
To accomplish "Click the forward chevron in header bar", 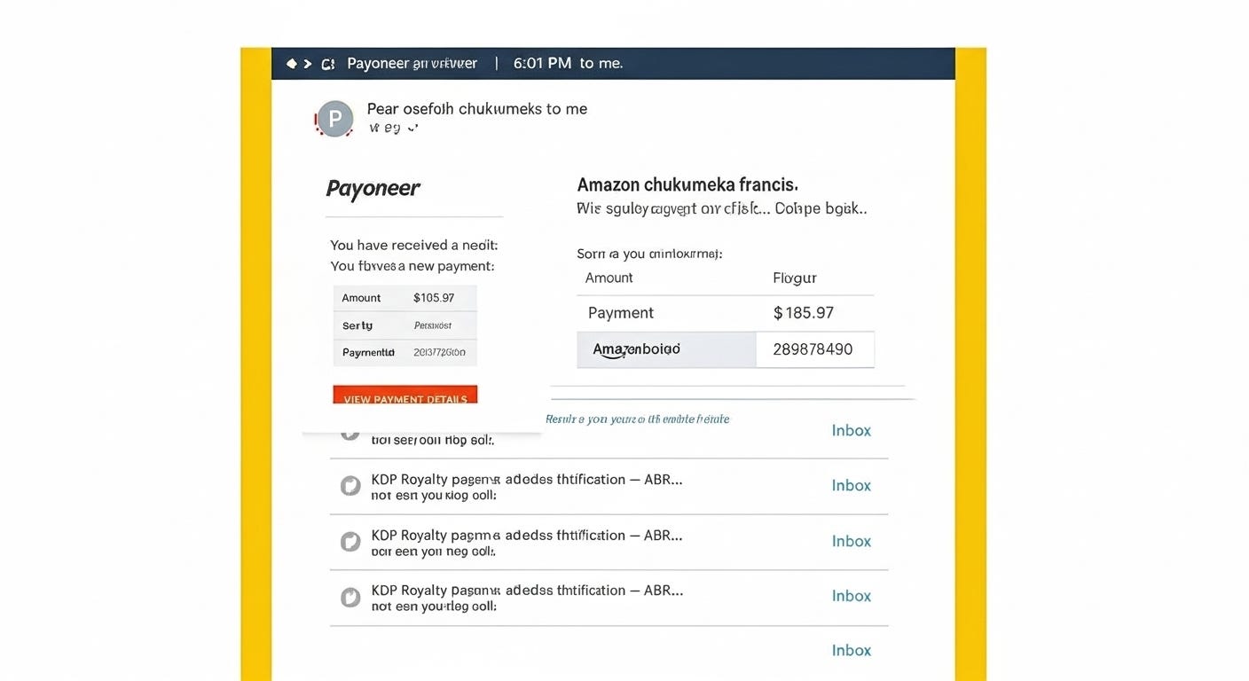I will coord(308,64).
